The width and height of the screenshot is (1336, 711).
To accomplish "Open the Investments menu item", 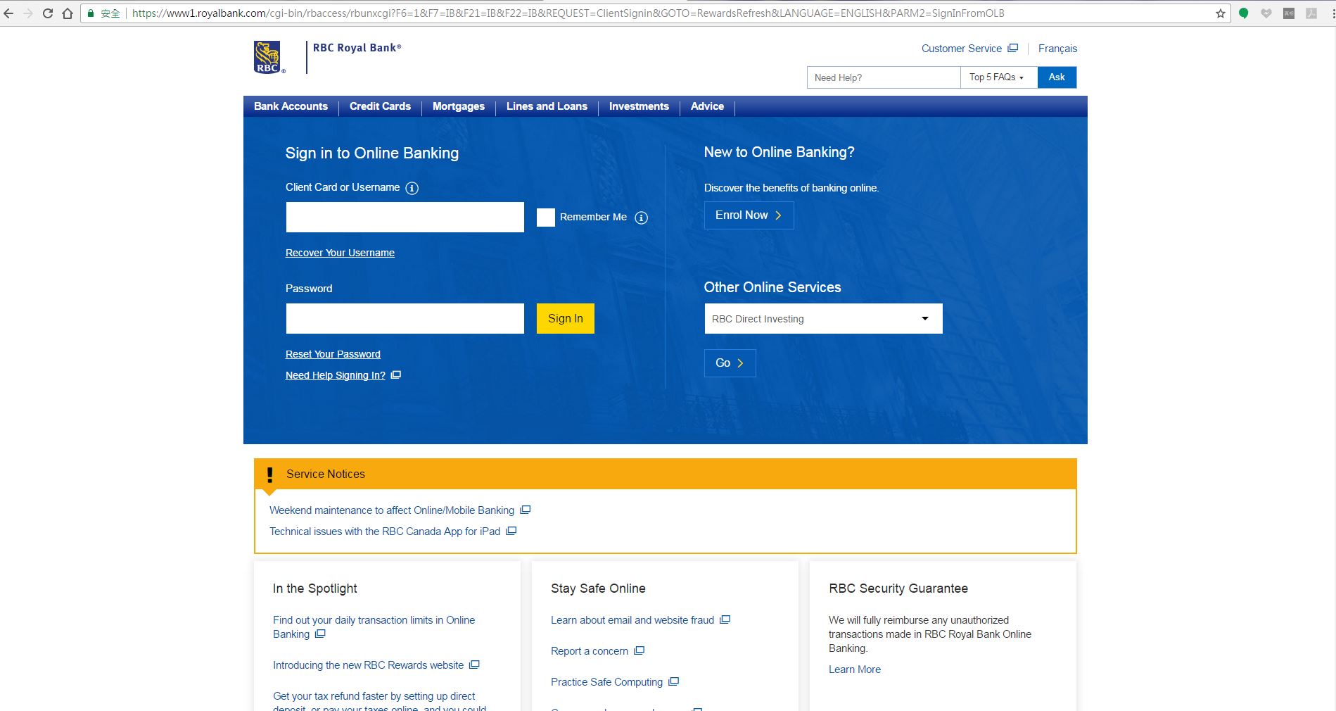I will (x=639, y=106).
